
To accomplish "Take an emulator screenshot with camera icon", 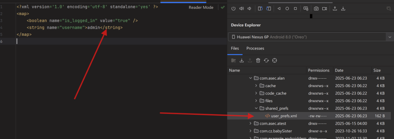I will point(316,8).
